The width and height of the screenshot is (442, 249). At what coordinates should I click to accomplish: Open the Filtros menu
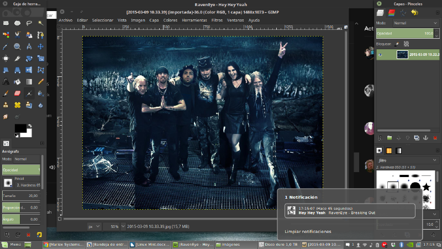[217, 20]
